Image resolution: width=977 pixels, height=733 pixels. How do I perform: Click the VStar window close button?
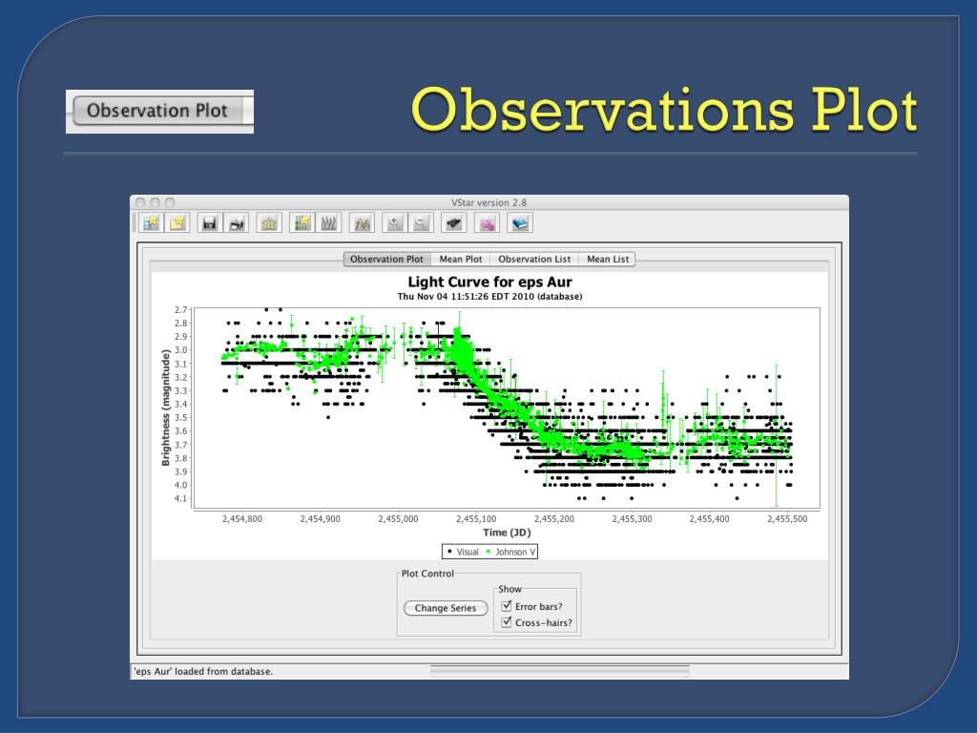(x=140, y=202)
